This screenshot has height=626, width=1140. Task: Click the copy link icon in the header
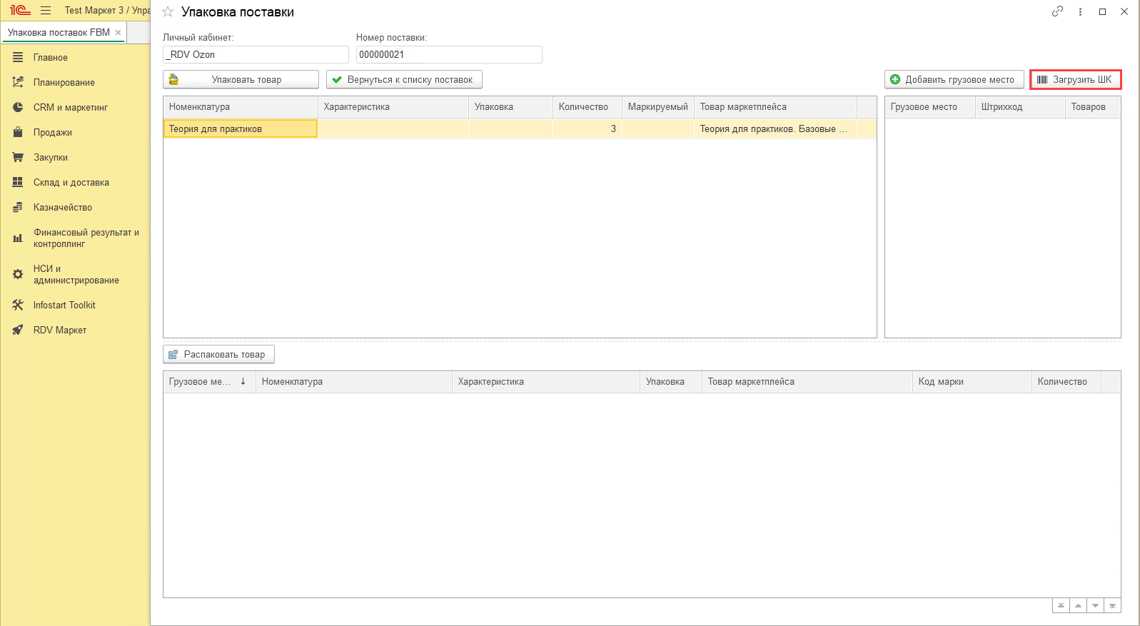click(1057, 11)
